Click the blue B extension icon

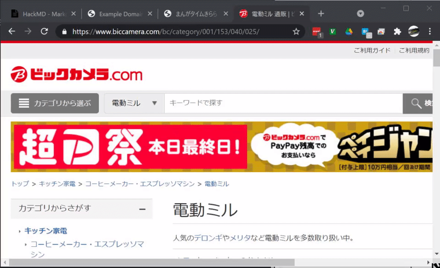(x=365, y=31)
